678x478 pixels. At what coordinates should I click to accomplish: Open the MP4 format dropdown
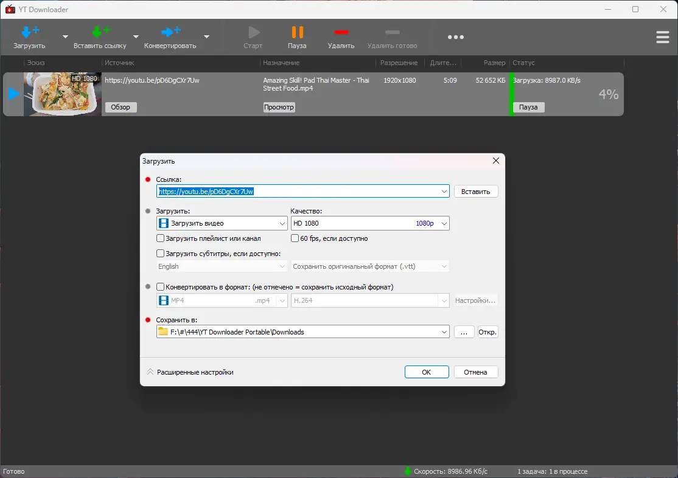[x=222, y=300]
